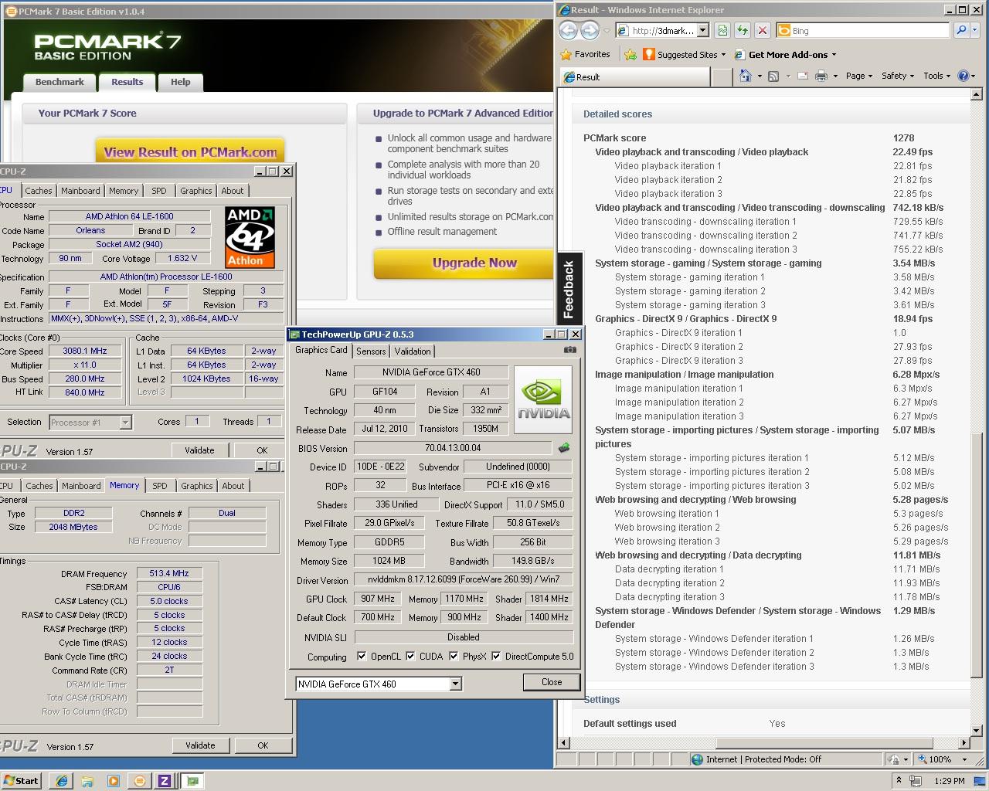
Task: Click OK in lower CPU-Z window
Action: coord(263,745)
